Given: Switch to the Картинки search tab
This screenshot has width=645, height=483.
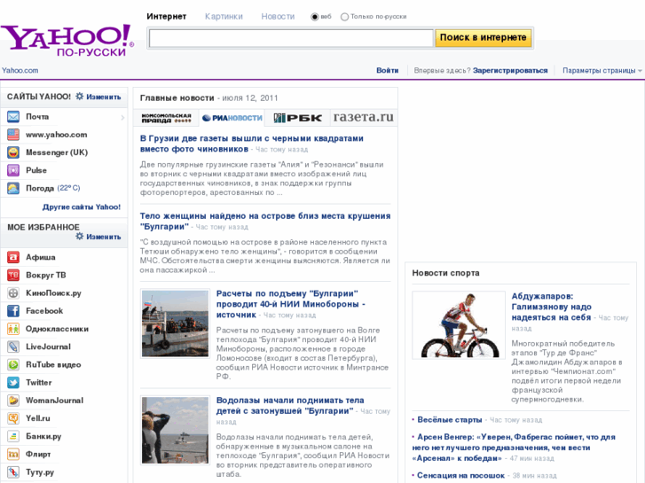Looking at the screenshot, I should 224,17.
